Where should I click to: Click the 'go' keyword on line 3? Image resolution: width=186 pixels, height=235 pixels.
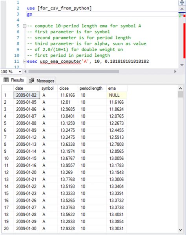pos(29,14)
